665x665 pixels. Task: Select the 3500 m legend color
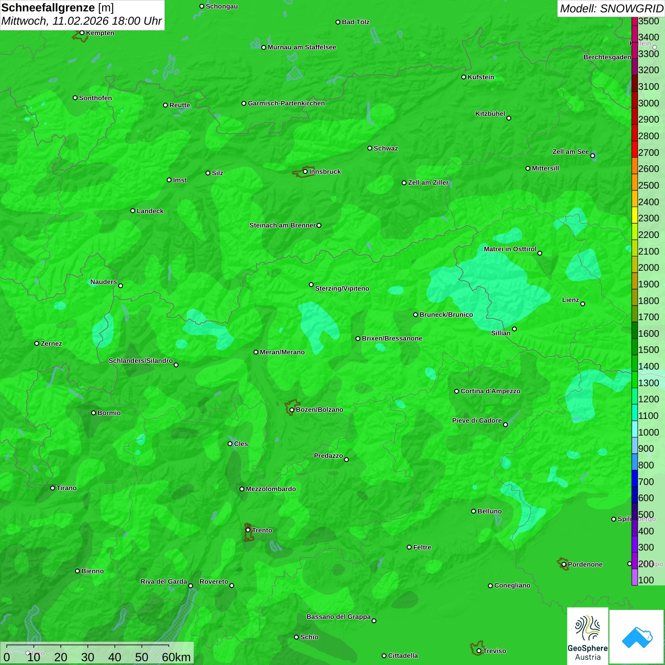coord(635,21)
